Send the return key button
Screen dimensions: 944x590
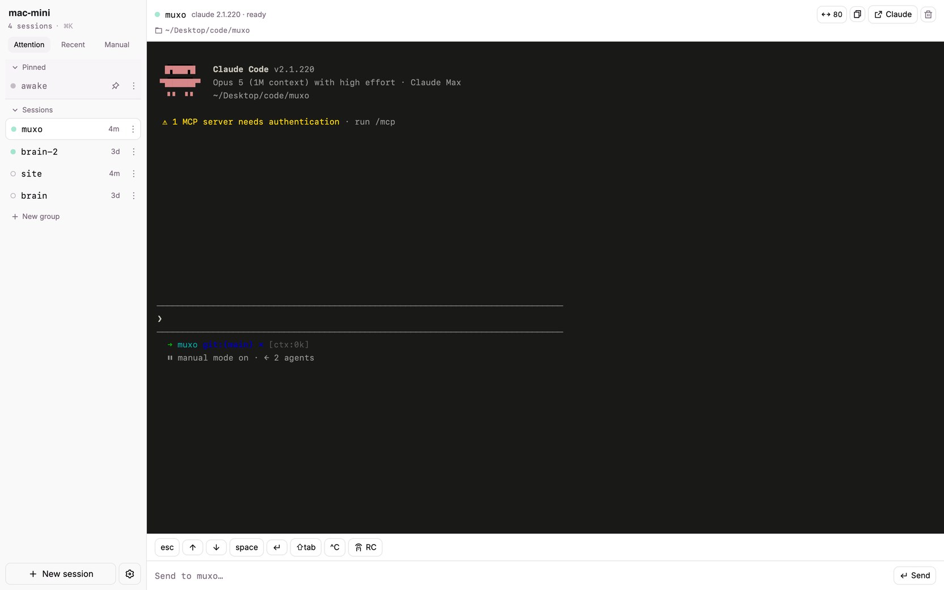pyautogui.click(x=277, y=547)
